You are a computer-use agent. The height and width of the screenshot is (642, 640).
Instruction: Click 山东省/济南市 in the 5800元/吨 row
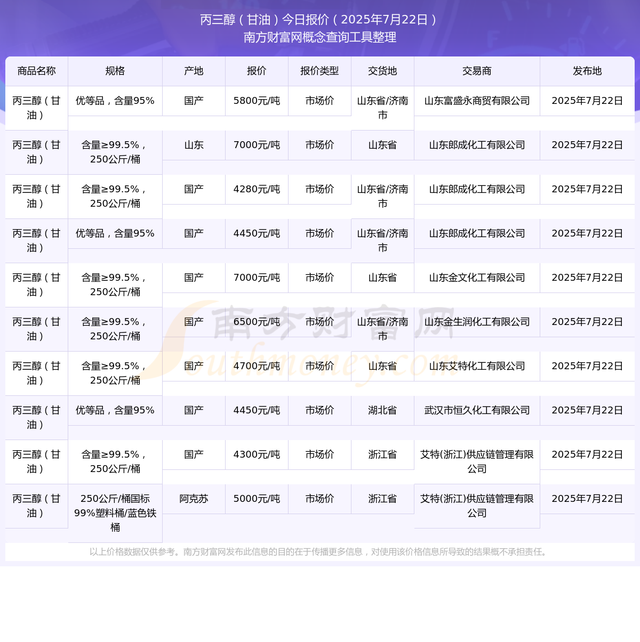pos(382,108)
